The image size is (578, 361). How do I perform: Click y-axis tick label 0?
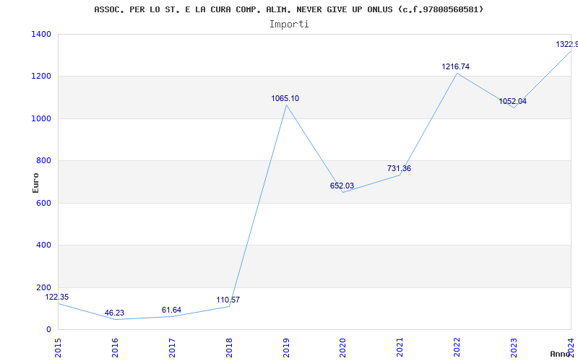(x=48, y=329)
